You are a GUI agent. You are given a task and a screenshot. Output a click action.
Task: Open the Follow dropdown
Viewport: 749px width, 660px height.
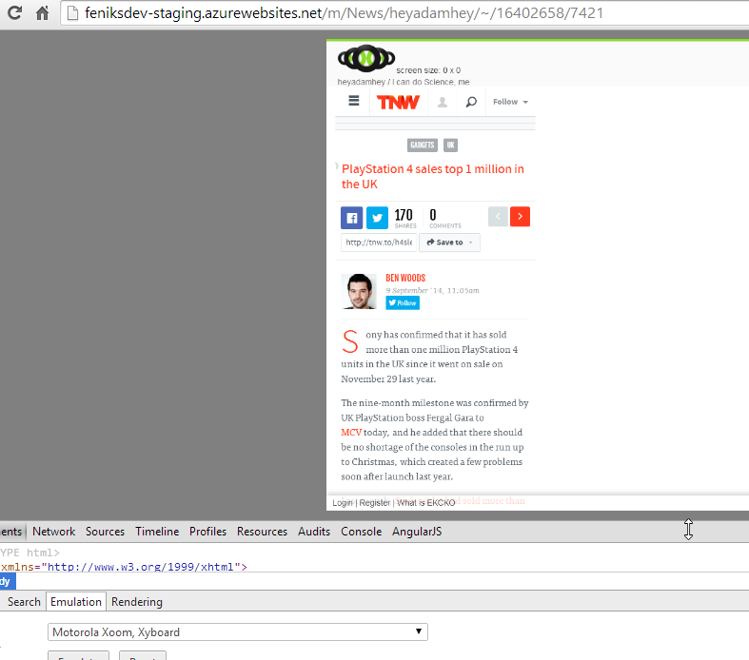[510, 102]
